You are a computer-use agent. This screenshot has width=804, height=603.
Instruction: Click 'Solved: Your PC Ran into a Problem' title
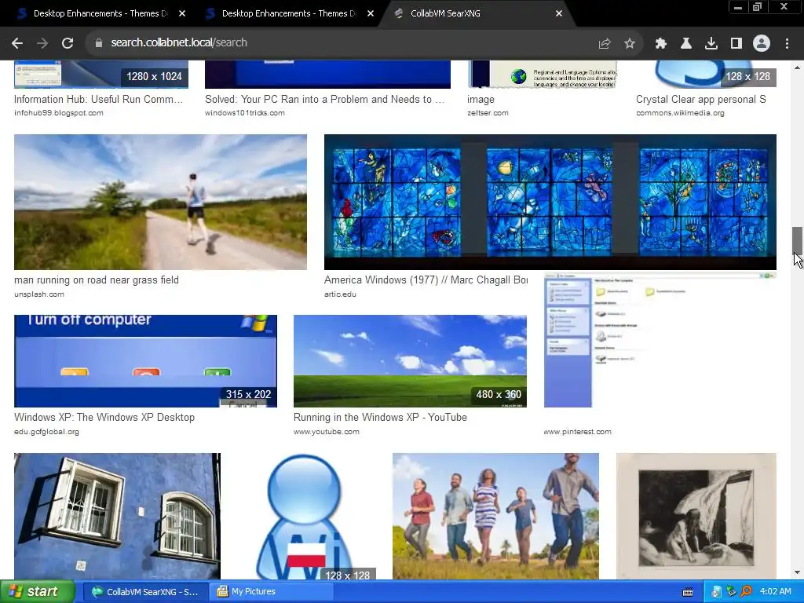pos(324,100)
